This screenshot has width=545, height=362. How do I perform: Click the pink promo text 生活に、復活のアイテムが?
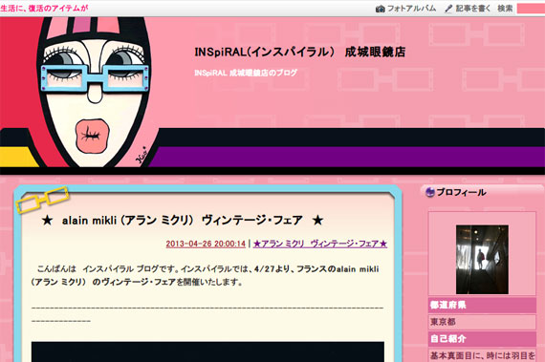[44, 8]
